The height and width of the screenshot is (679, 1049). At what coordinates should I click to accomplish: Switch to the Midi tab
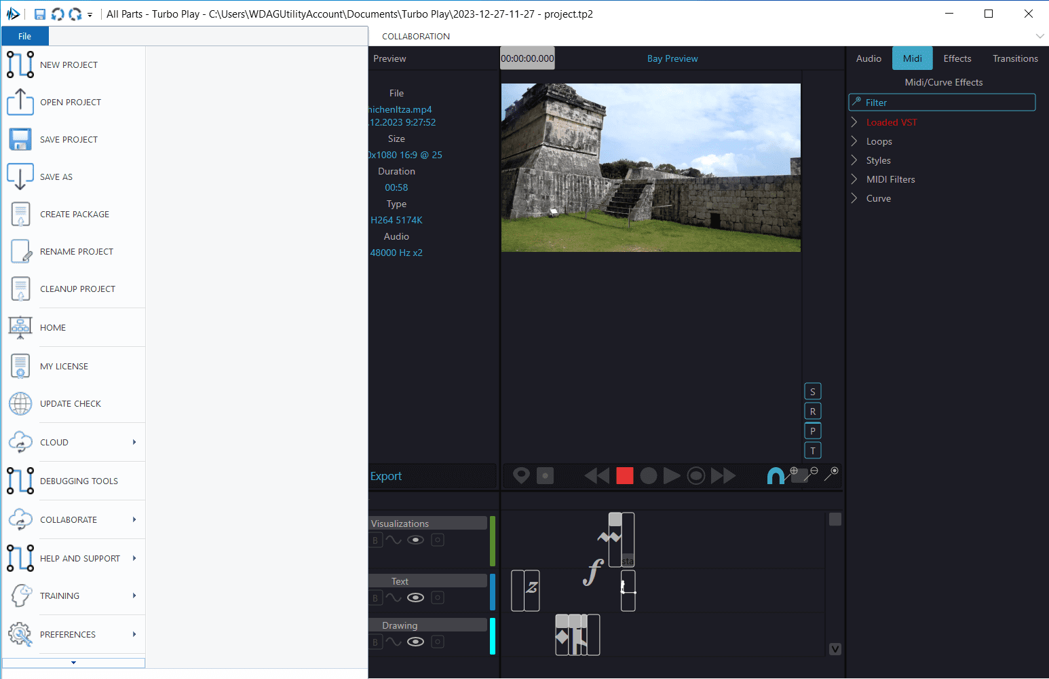point(913,58)
